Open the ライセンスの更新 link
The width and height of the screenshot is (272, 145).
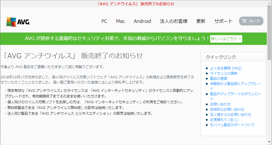[x=224, y=74]
